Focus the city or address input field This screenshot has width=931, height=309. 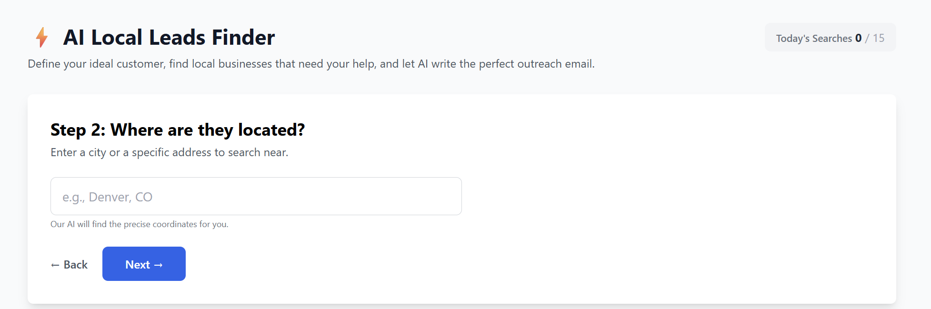pyautogui.click(x=256, y=196)
